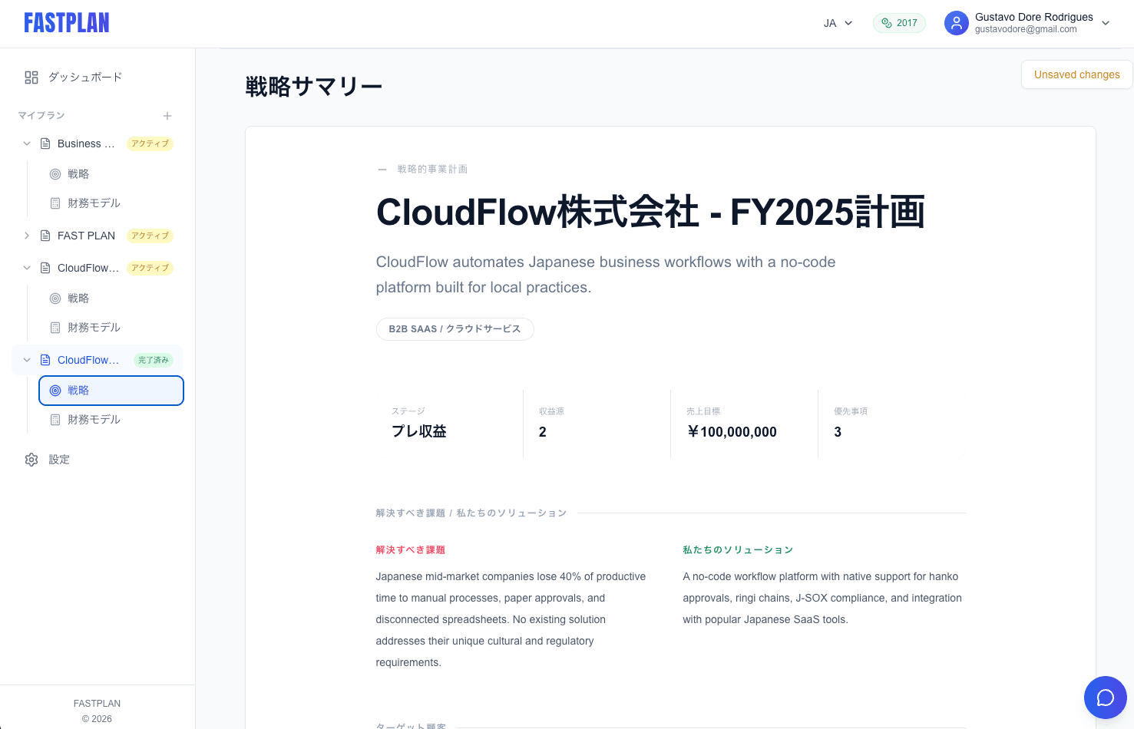Collapse the completed CloudFlow plan tree
The image size is (1134, 729).
[27, 360]
